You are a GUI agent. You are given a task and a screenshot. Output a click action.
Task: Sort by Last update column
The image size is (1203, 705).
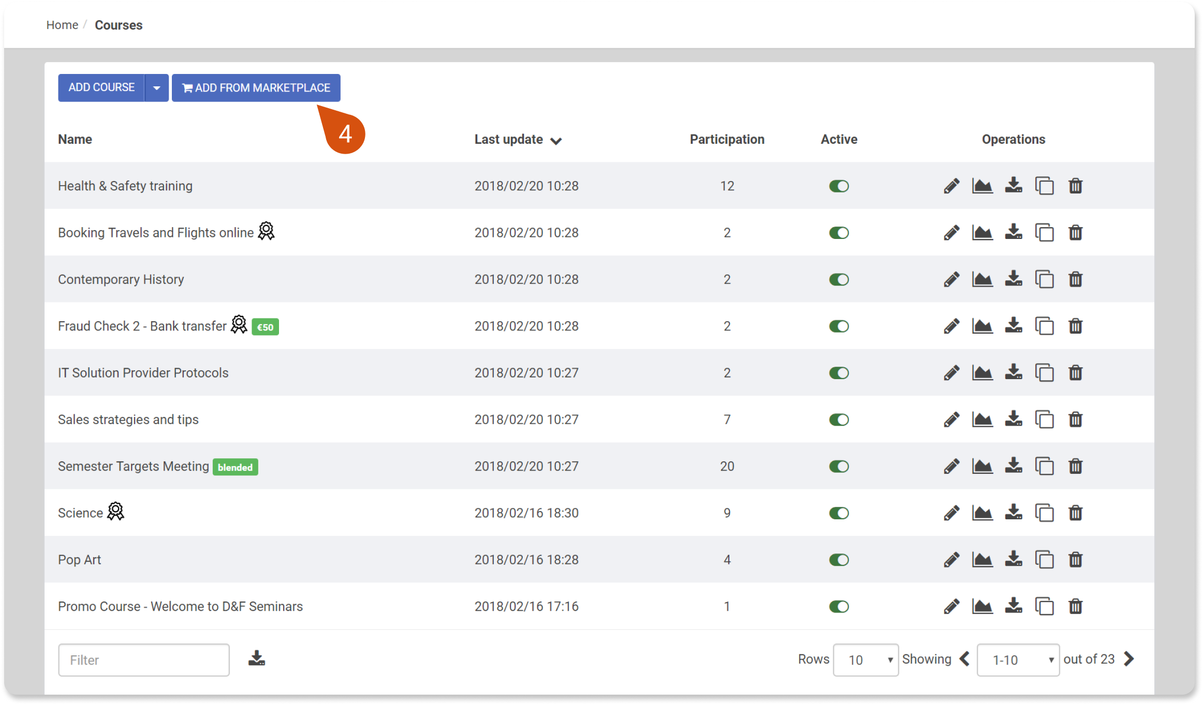pyautogui.click(x=518, y=140)
